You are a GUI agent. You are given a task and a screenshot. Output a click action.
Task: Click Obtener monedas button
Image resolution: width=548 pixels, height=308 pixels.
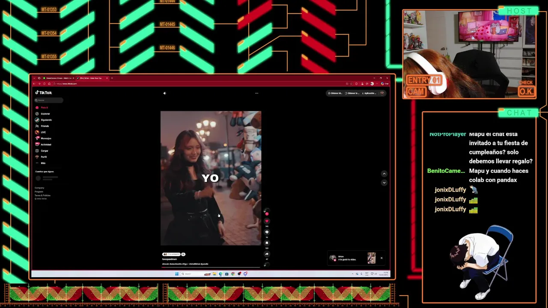[335, 93]
